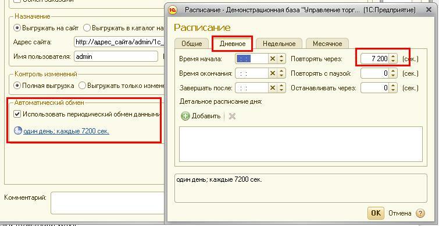Click the Отмена button

coord(400,213)
